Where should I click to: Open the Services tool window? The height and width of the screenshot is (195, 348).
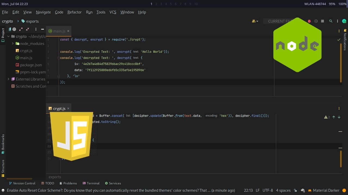tap(113, 183)
